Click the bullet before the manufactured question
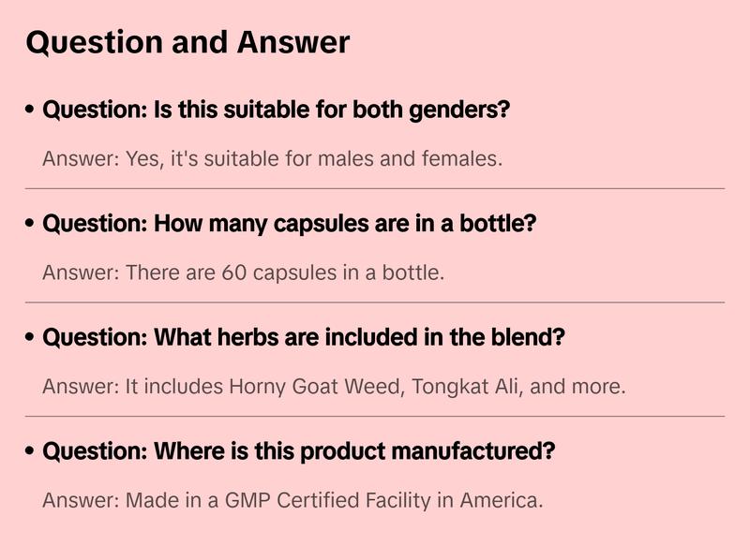The image size is (750, 560). coord(31,452)
